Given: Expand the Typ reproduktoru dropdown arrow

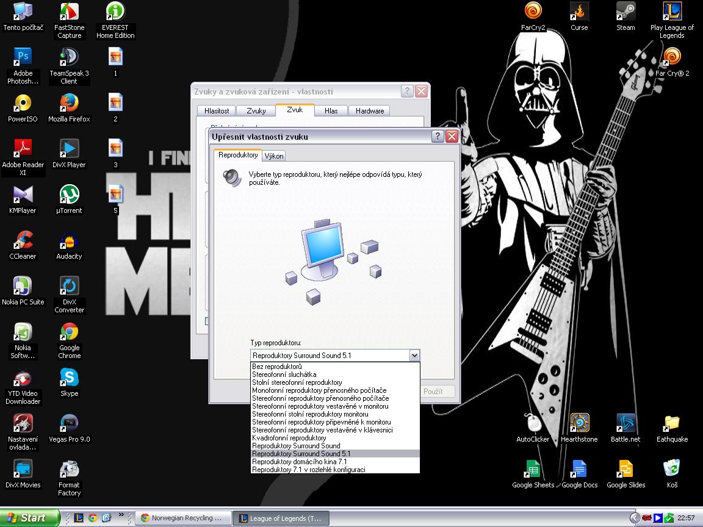Looking at the screenshot, I should coord(414,356).
